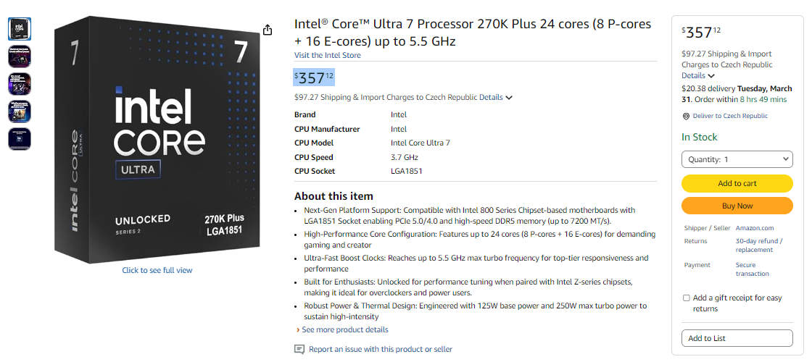Enable the gift receipt checkbox
The height and width of the screenshot is (362, 812).
tap(687, 298)
